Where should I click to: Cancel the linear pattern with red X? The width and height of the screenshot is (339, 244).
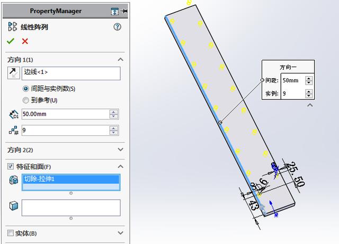(25, 41)
